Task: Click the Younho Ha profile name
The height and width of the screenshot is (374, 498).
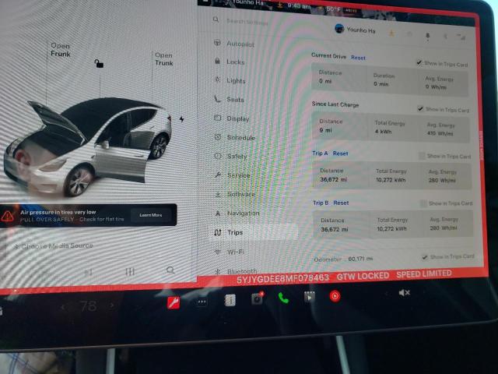Action: pos(361,30)
